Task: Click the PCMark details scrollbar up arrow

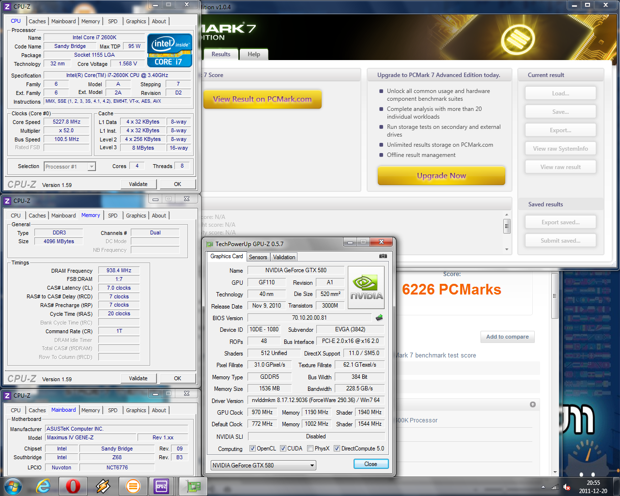Action: [x=507, y=215]
